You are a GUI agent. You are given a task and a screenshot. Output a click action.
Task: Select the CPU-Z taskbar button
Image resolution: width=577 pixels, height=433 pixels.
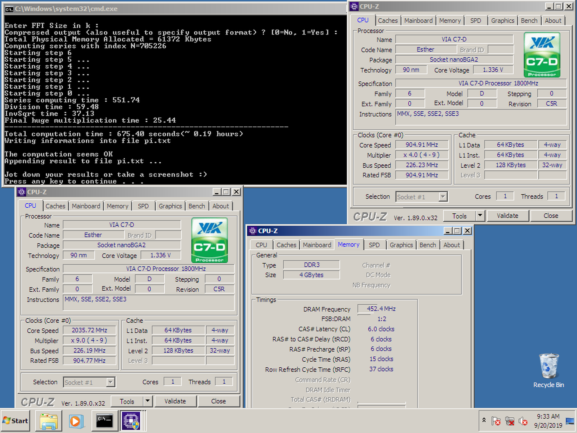(132, 421)
